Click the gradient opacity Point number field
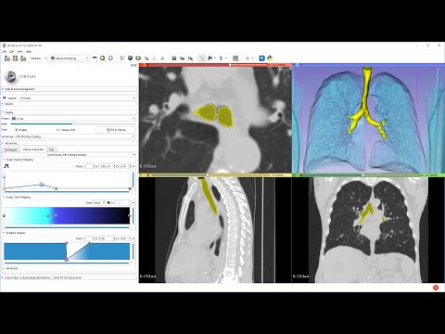Viewport: 445px width, 334px height. click(89, 238)
